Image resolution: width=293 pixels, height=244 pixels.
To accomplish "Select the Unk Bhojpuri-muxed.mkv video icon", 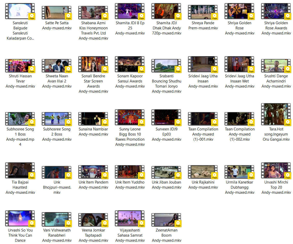I will (x=57, y=172).
